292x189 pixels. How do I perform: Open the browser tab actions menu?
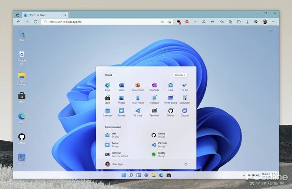(x=18, y=15)
